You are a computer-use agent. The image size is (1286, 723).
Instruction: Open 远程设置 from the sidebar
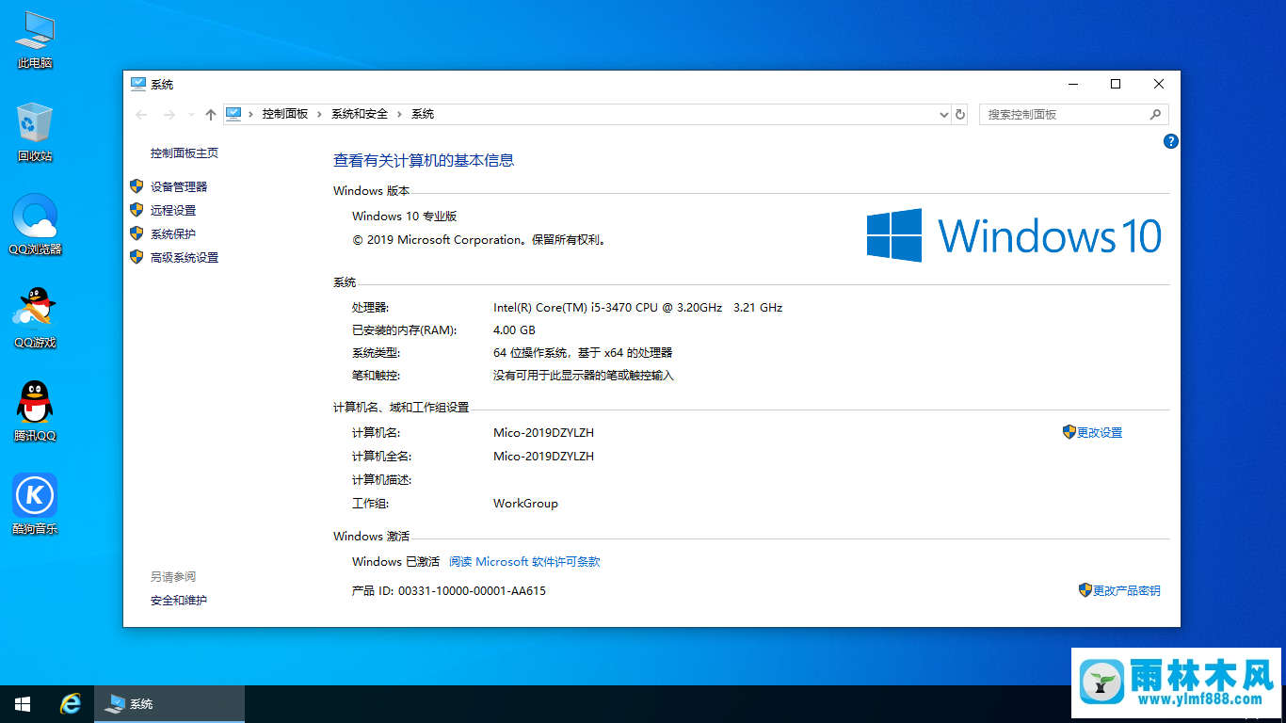point(173,211)
